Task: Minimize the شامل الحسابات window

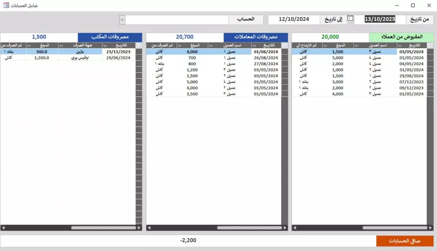Action: click(397, 5)
